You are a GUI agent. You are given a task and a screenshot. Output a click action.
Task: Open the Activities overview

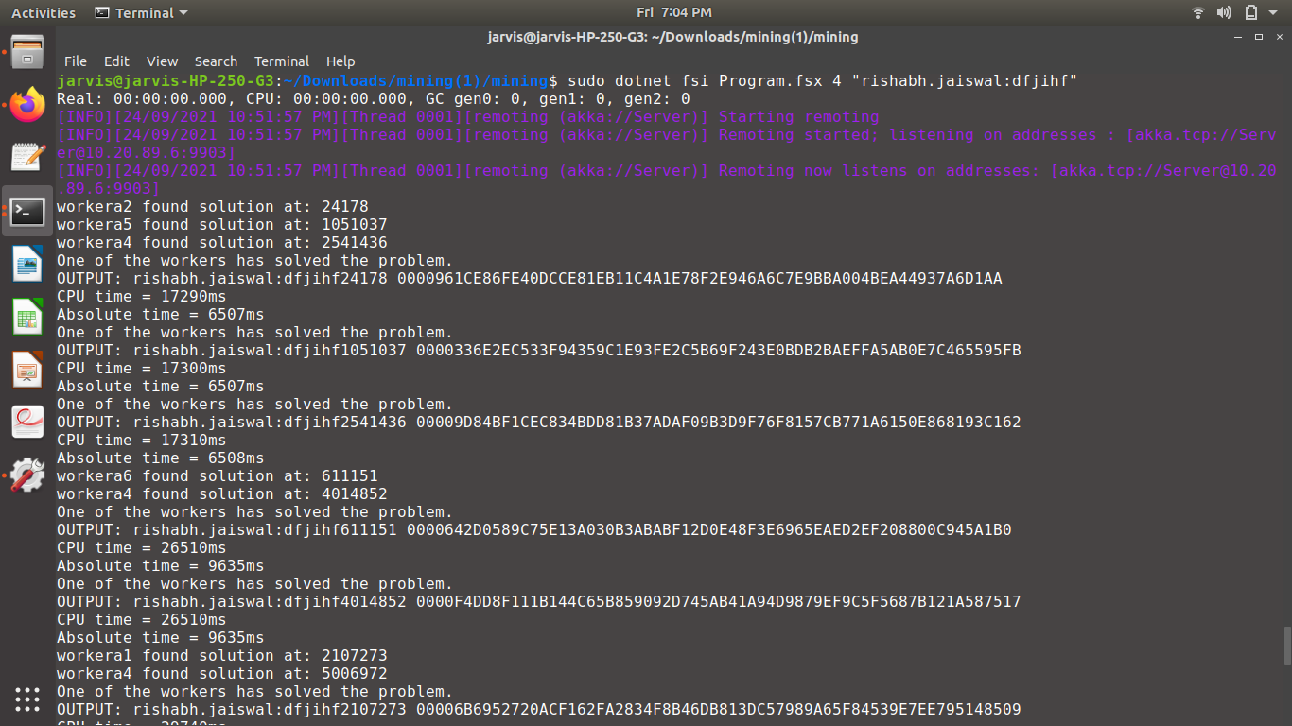pos(44,12)
